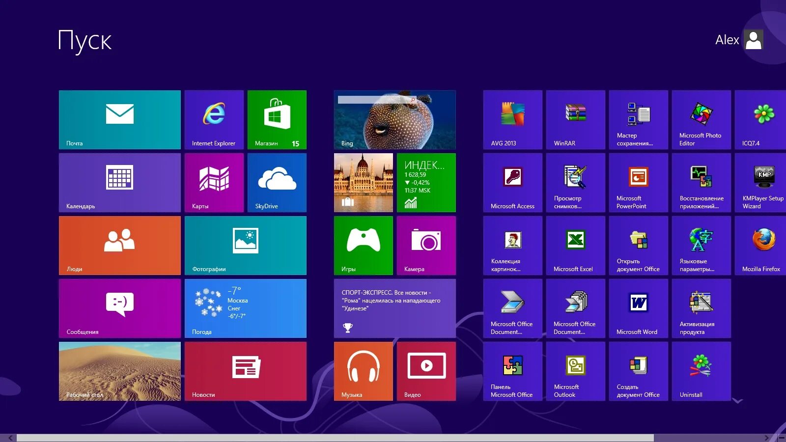Open Активизация продукта tile
786x442 pixels.
[x=702, y=308]
